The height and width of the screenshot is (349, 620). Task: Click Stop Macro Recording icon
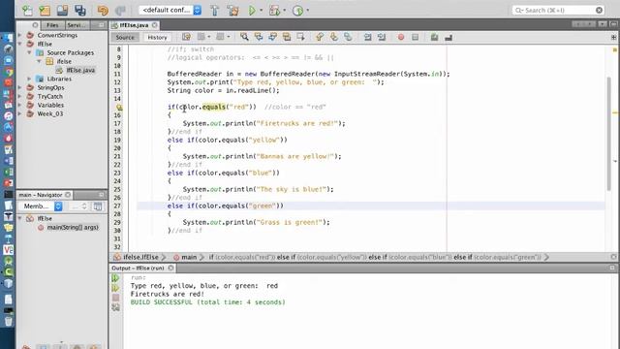(x=416, y=37)
